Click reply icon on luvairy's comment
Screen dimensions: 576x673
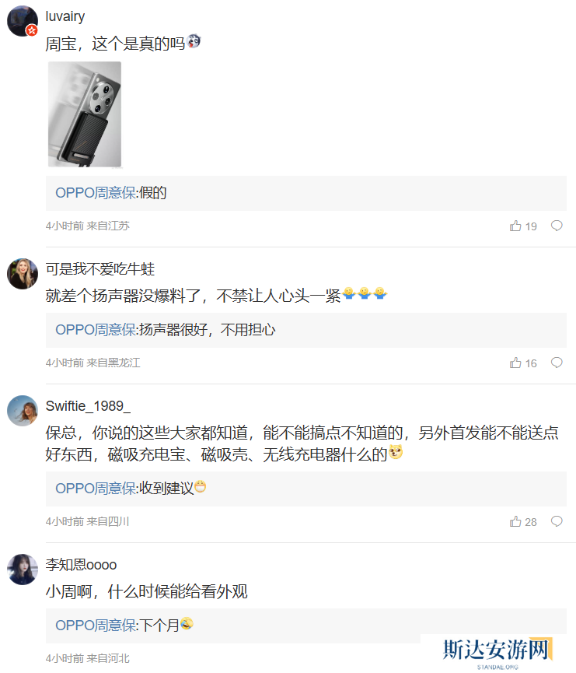(557, 226)
